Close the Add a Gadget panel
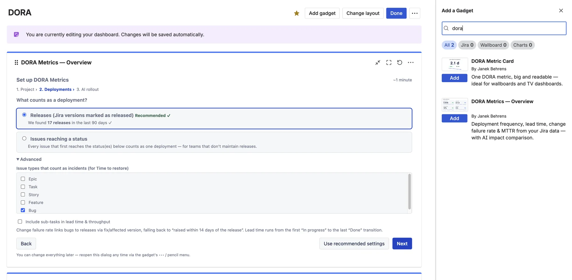572x280 pixels. [561, 11]
